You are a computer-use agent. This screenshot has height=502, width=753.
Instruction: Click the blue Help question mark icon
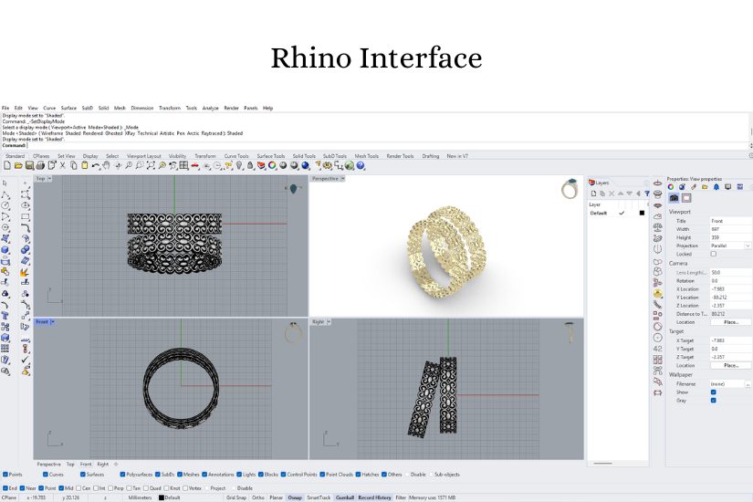coord(361,165)
